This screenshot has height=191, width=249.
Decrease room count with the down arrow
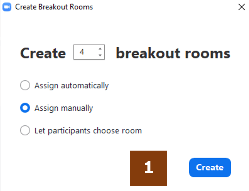100,55
